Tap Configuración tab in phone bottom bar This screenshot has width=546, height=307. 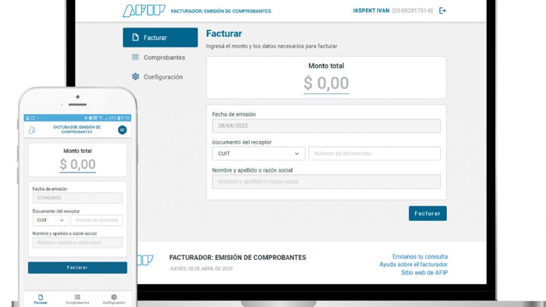tap(114, 299)
